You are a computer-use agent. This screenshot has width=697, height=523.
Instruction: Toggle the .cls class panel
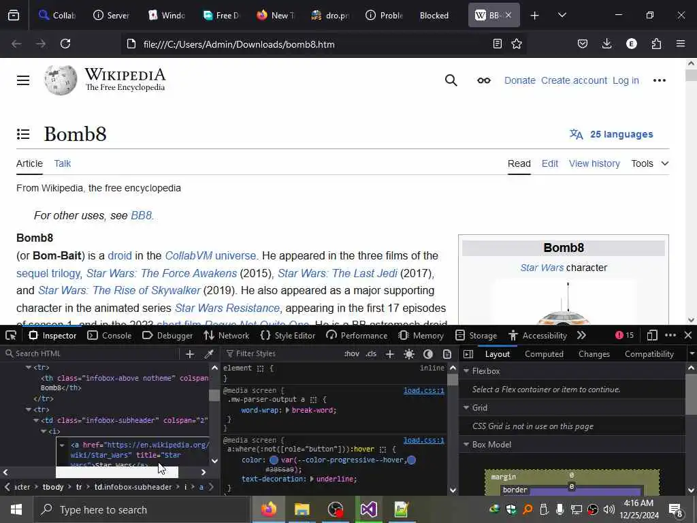coord(371,354)
